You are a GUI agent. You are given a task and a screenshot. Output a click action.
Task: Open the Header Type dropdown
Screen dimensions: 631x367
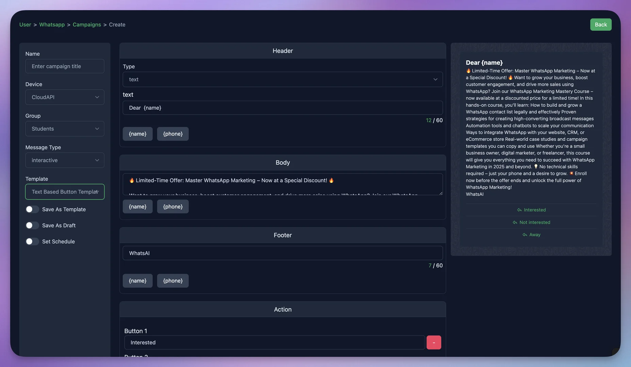[282, 80]
